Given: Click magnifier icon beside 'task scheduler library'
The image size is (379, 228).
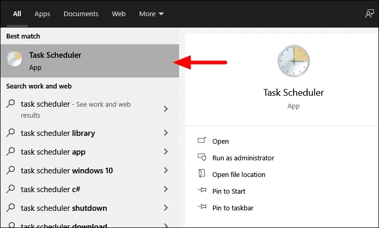Looking at the screenshot, I should [x=10, y=133].
